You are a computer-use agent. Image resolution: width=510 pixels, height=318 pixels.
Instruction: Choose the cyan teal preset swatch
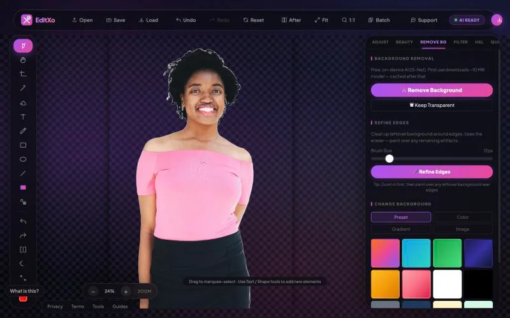point(416,253)
